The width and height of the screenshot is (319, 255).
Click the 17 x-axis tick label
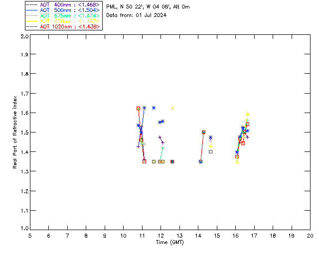[x=254, y=236]
